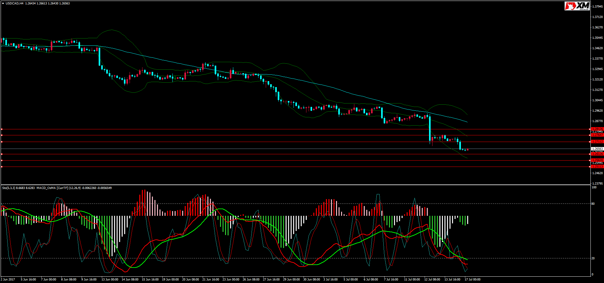Open the chart menu triangle beside USDCAD,H4
This screenshot has width=604, height=283.
[x=3, y=3]
